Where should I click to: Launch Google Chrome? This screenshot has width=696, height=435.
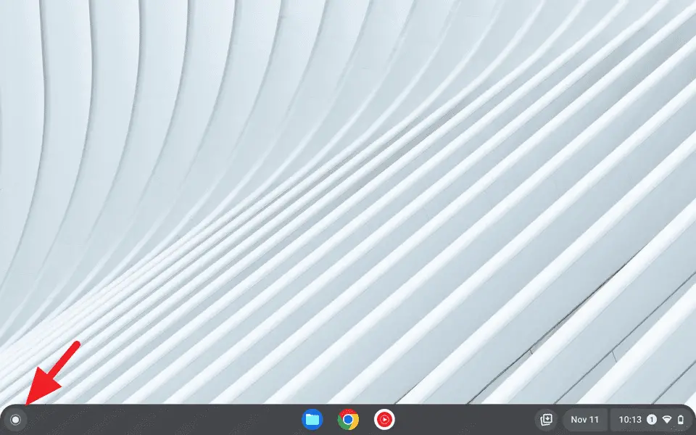pos(347,420)
